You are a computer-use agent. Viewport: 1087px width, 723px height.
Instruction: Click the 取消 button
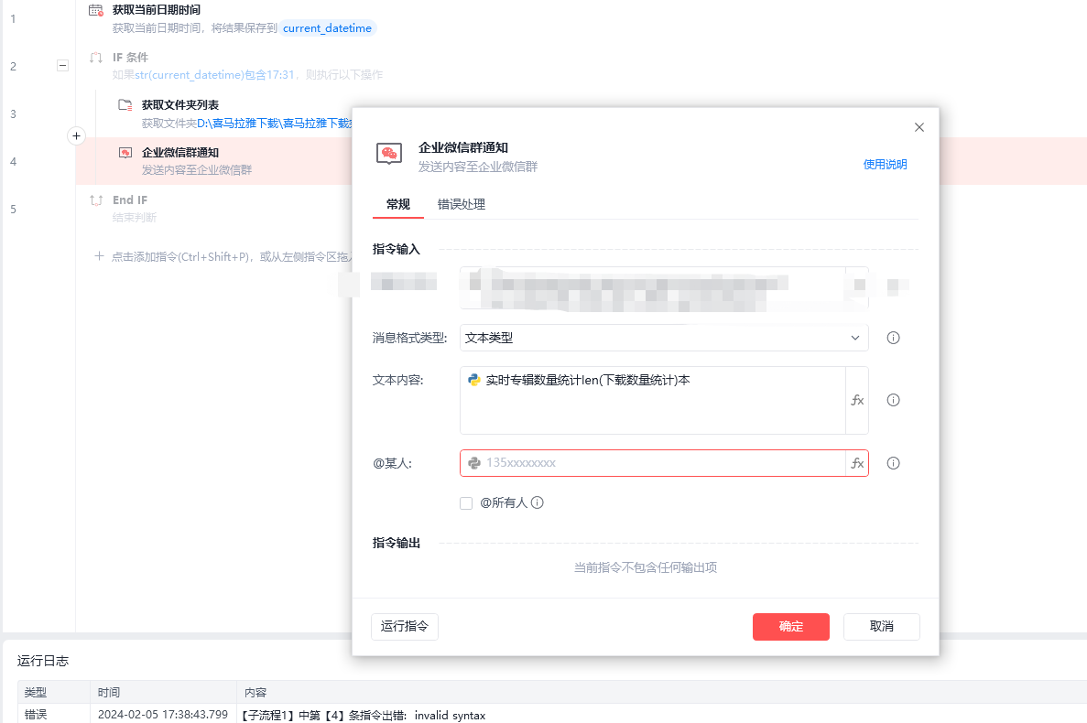click(x=882, y=627)
